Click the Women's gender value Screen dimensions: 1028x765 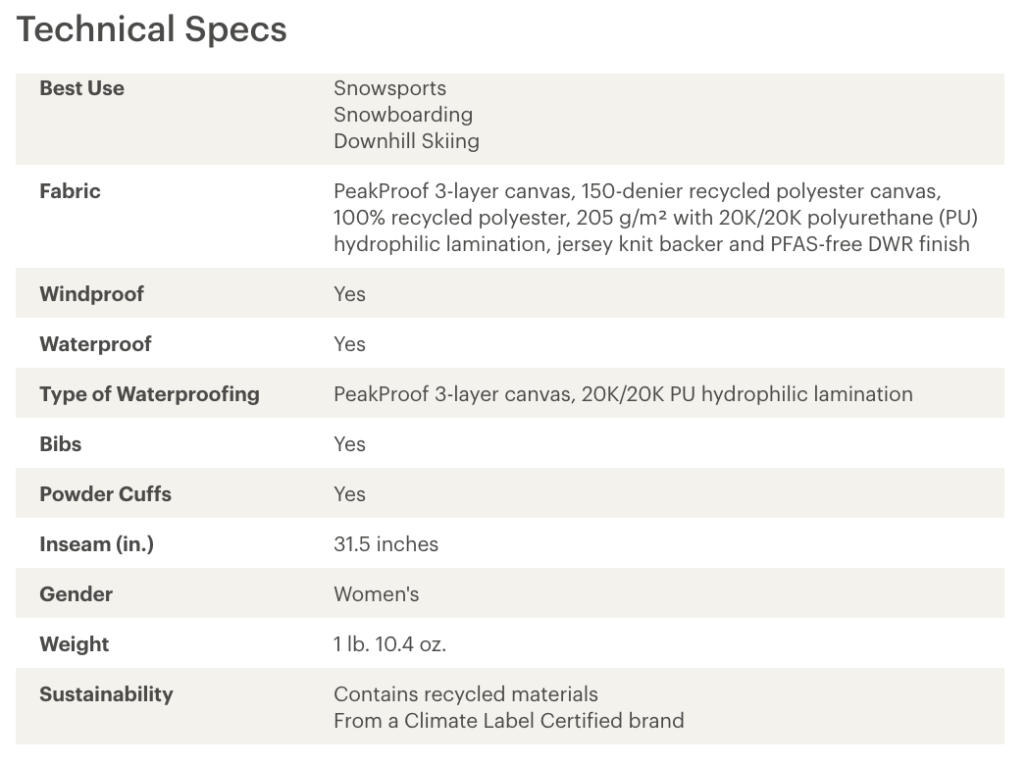[377, 594]
